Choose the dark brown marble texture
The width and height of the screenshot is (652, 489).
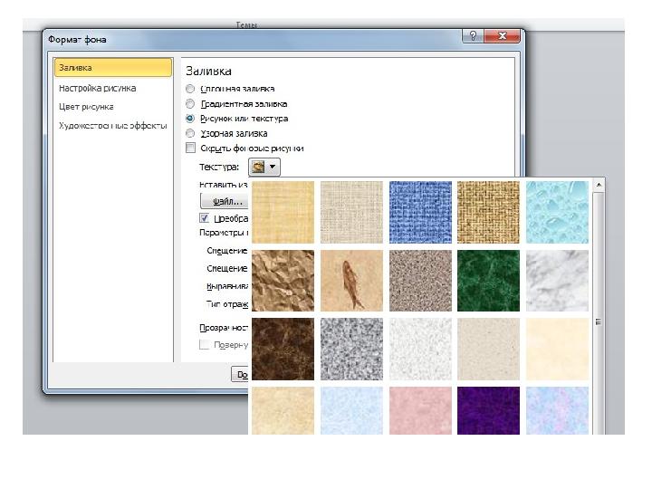[x=283, y=350]
